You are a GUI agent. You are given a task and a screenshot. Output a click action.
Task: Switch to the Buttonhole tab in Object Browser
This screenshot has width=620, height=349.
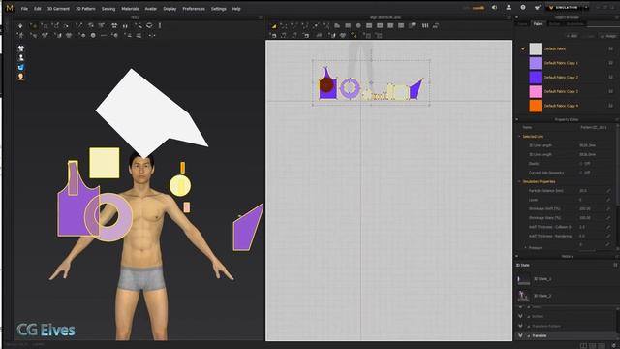(x=574, y=24)
